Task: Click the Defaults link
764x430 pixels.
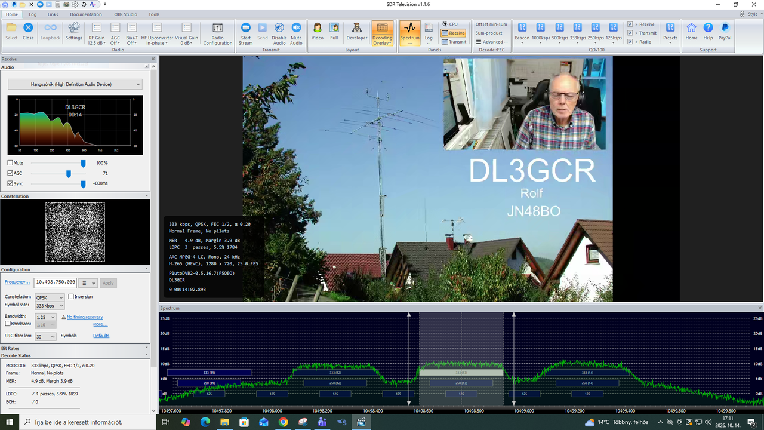Action: click(101, 336)
